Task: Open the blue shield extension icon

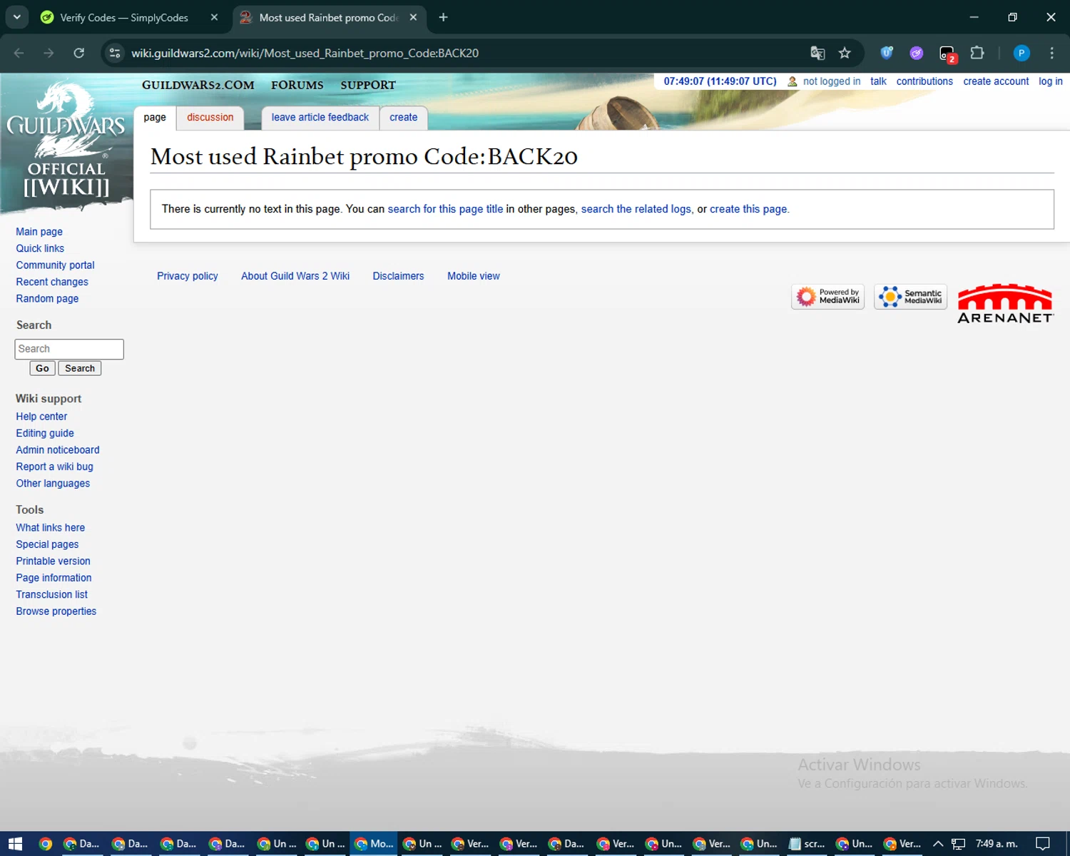Action: click(x=887, y=53)
